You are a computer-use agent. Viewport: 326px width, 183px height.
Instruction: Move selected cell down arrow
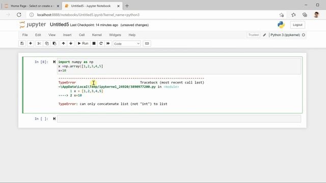(x=71, y=43)
